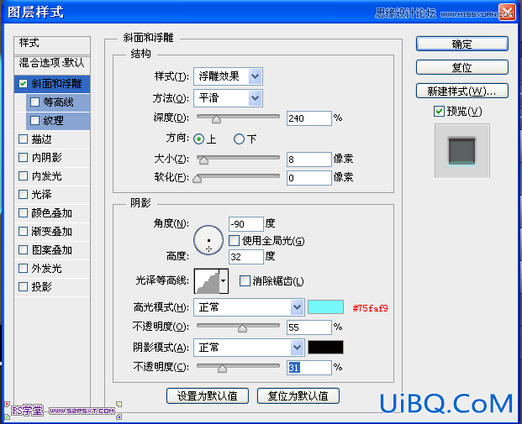Viewport: 522px width, 424px height.
Task: Turn on 渐变叠加 checkbox
Action: coord(23,231)
